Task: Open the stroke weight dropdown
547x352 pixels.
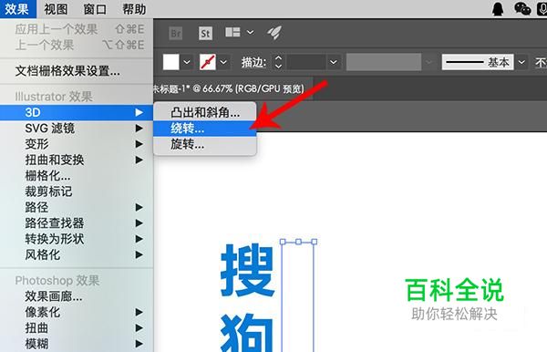Action: 334,62
